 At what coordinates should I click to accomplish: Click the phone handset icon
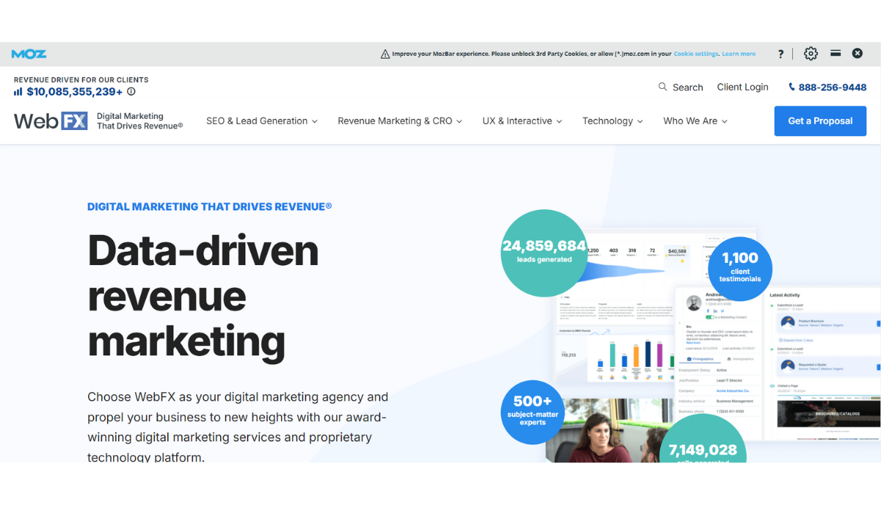[x=791, y=87]
